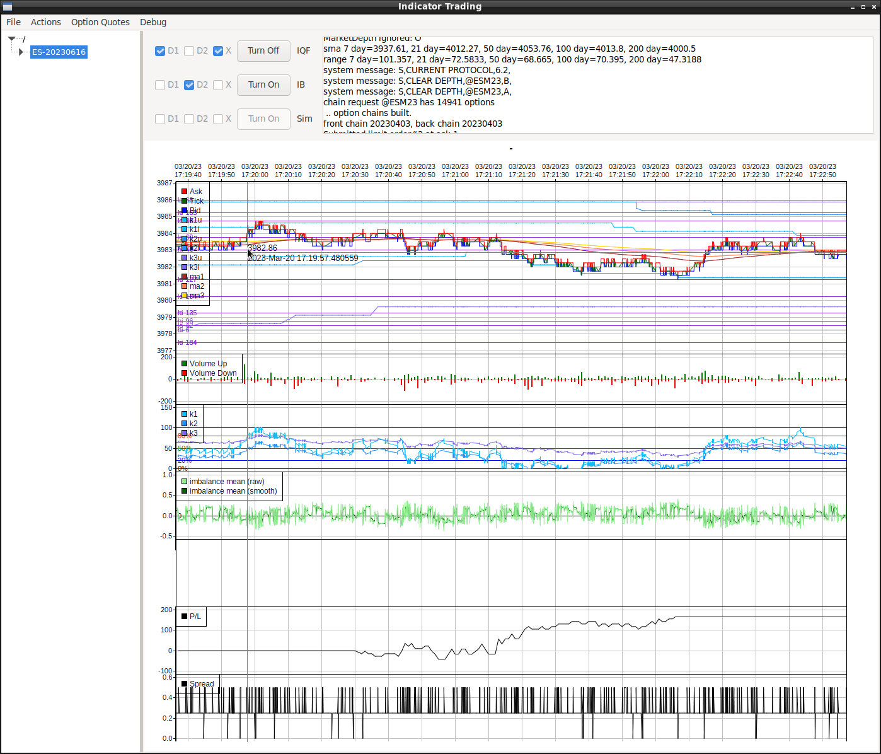Viewport: 881px width, 754px height.
Task: Click "imbalance mean (raw)" legend entry
Action: [222, 482]
